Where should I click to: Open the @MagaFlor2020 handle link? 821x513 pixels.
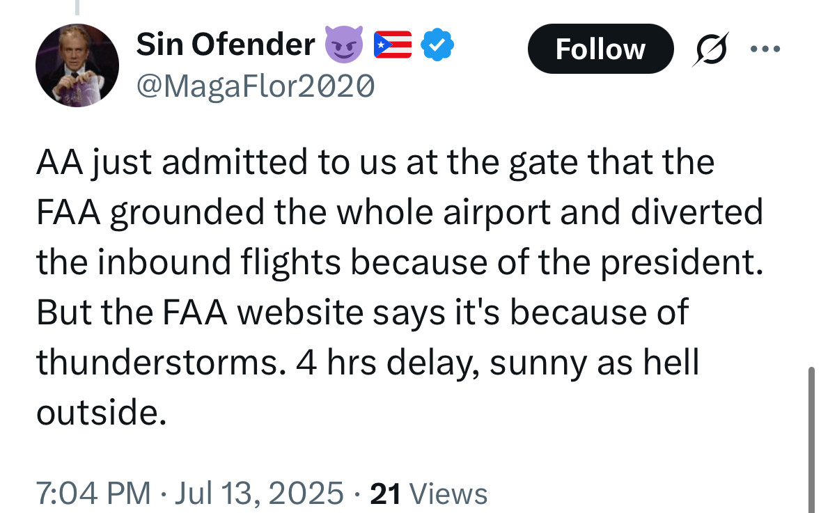coord(256,86)
